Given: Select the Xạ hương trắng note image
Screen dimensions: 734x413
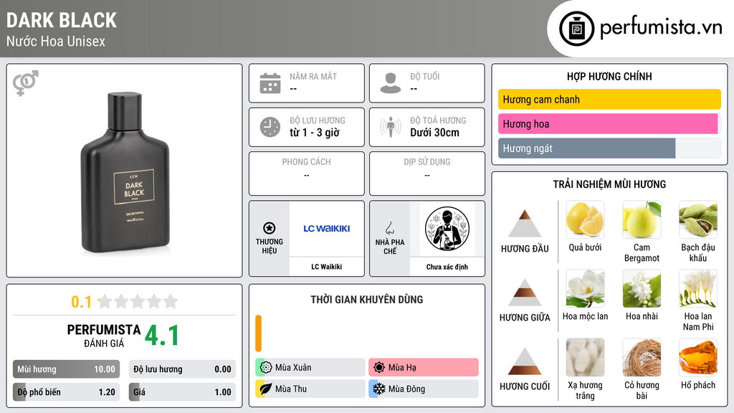Looking at the screenshot, I should 585,357.
